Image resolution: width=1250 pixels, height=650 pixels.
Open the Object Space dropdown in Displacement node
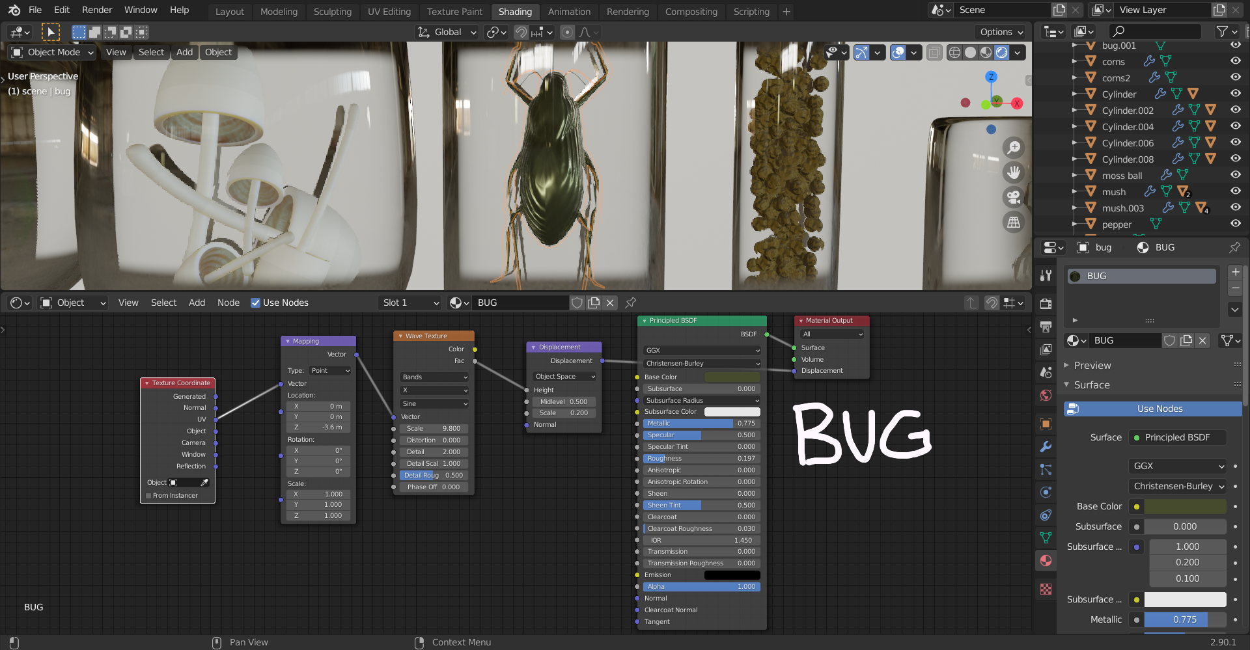tap(564, 377)
